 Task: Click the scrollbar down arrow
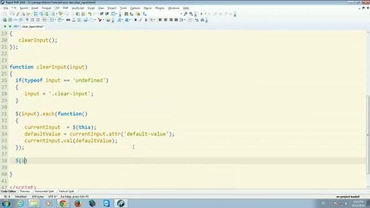click(x=368, y=187)
